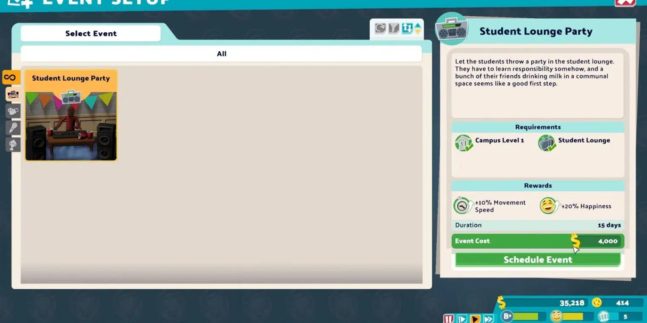Select the infinity all-events category icon

[x=10, y=77]
